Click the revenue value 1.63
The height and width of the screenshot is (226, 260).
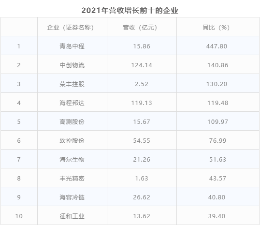142,179
